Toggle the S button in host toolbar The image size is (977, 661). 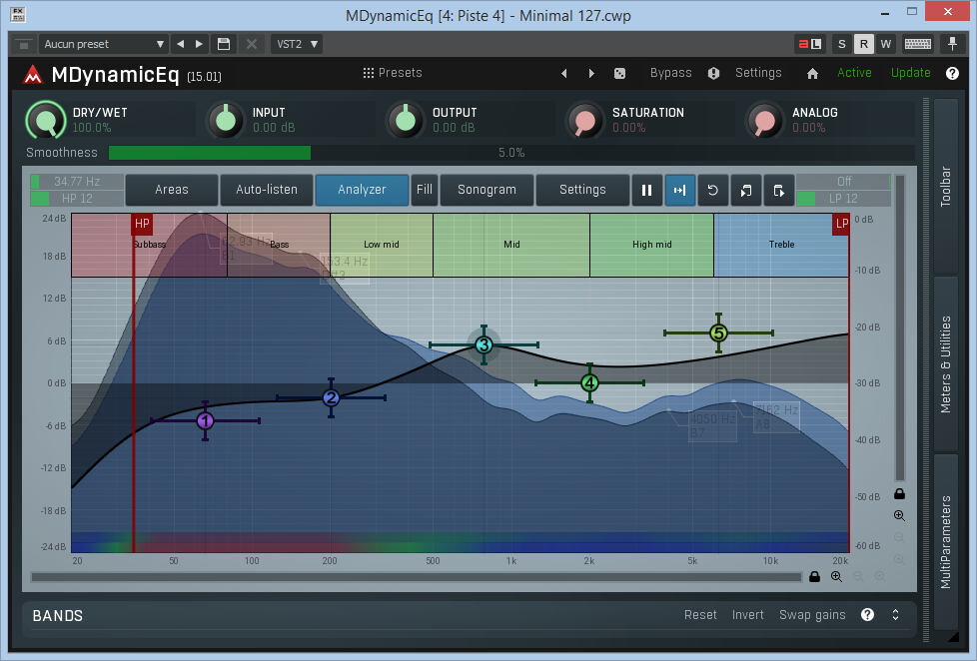click(x=842, y=44)
